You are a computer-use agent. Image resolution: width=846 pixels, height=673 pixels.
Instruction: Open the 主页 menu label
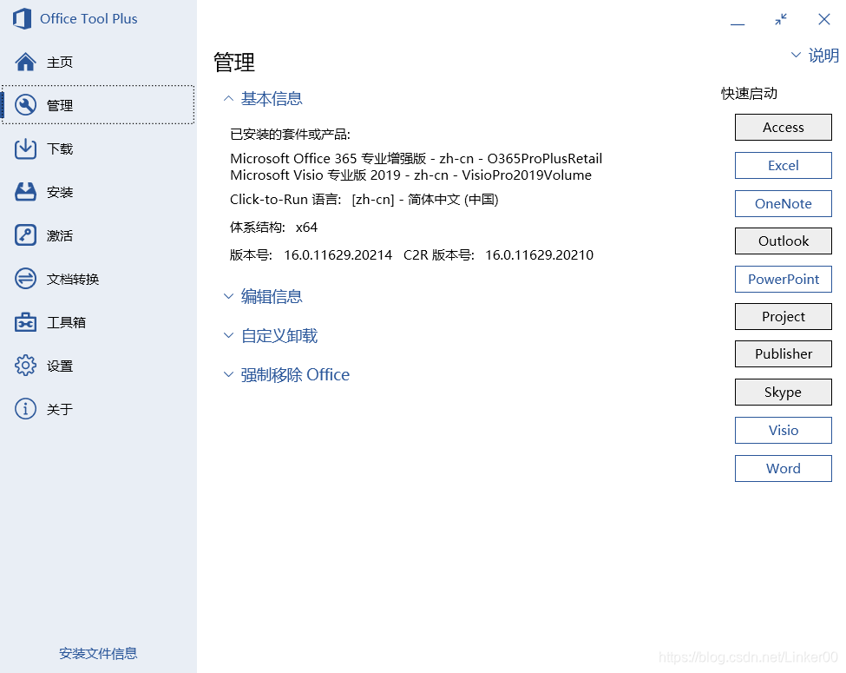tap(59, 63)
